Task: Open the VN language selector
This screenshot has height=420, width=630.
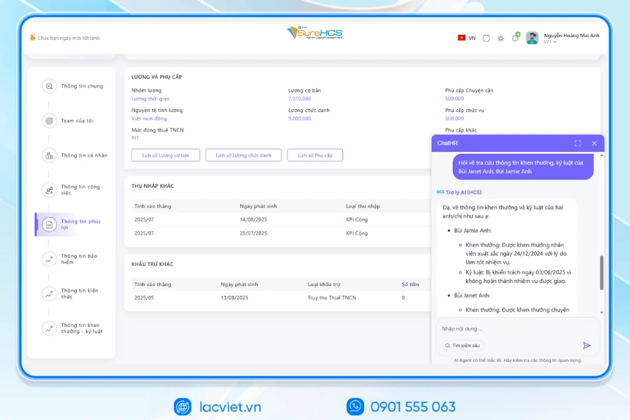Action: (463, 39)
